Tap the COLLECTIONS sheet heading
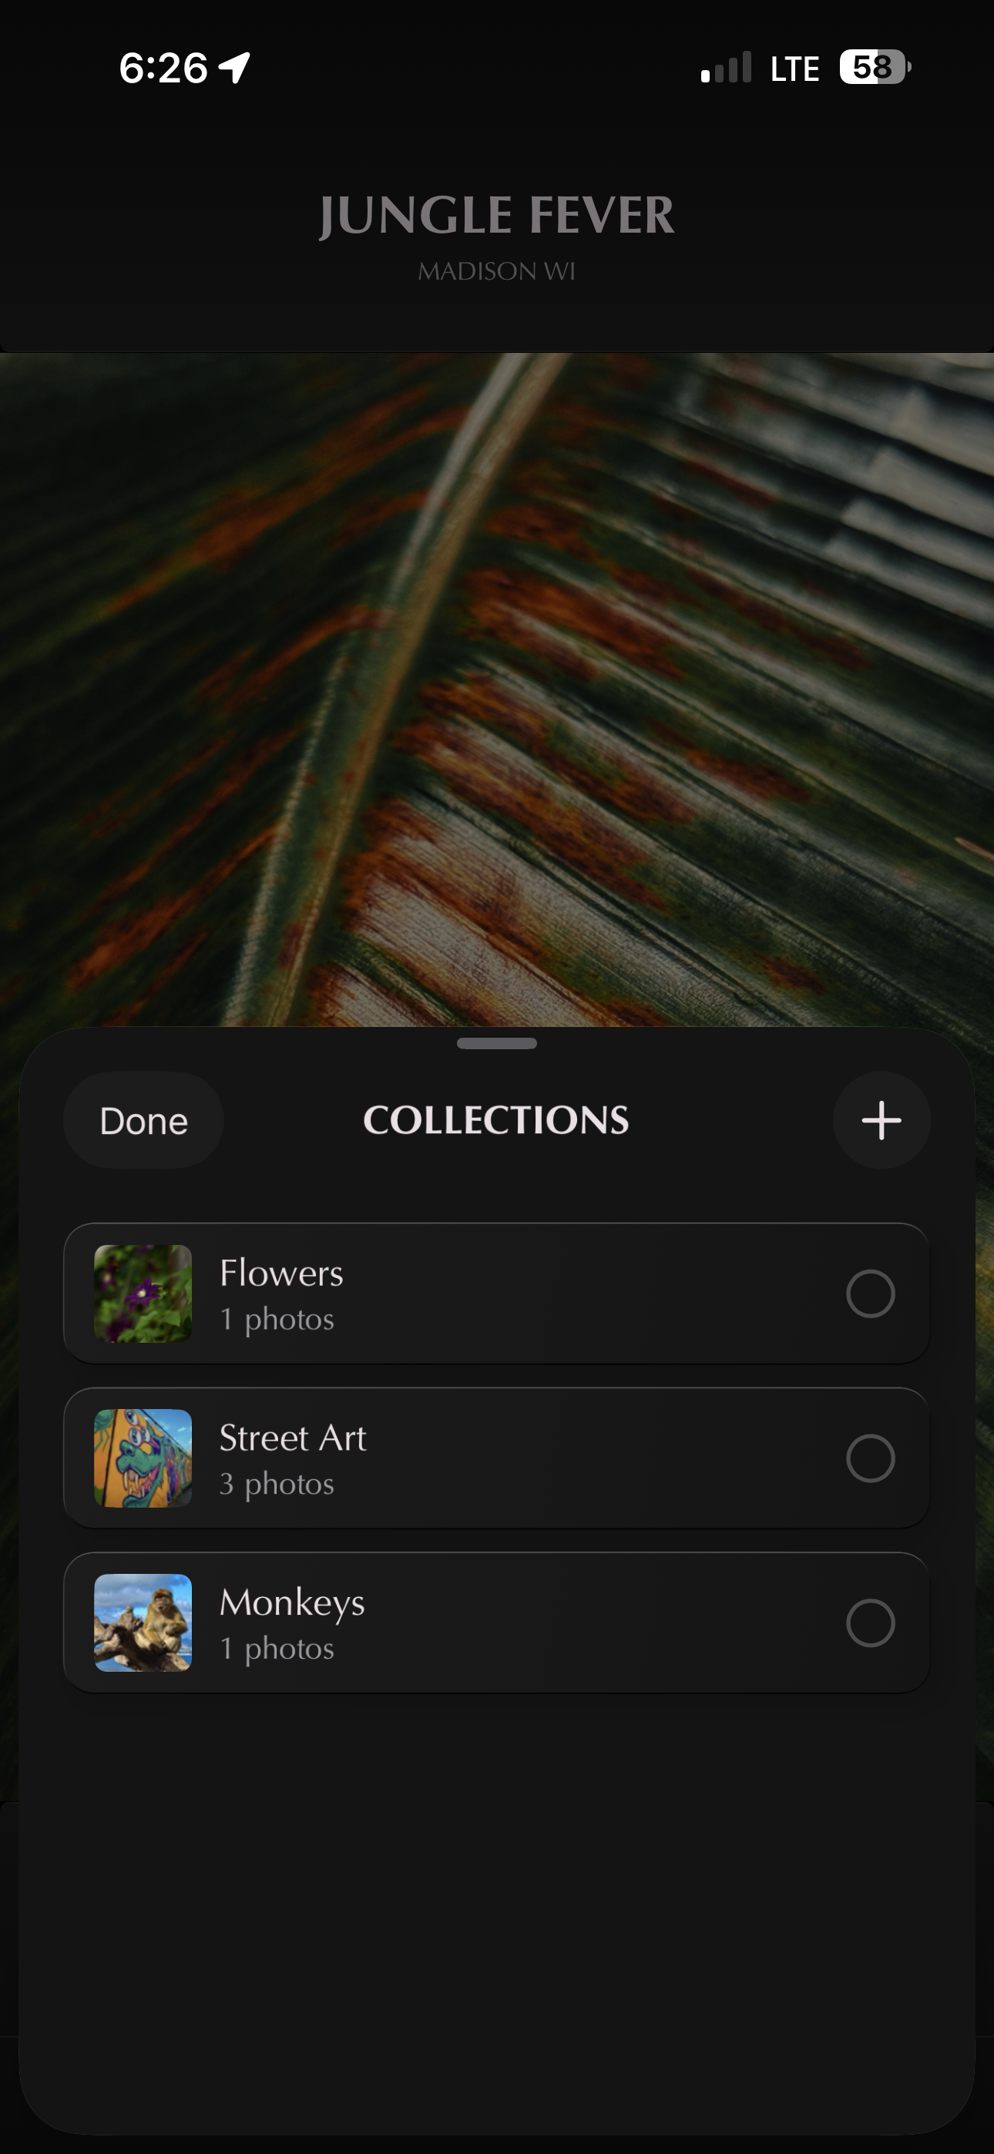994x2154 pixels. [x=496, y=1120]
